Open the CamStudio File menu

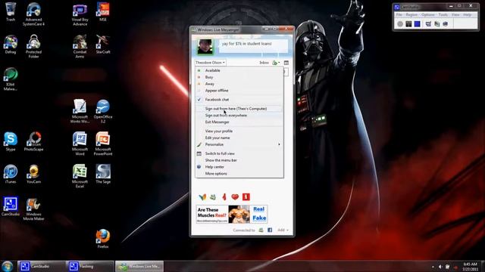click(399, 14)
